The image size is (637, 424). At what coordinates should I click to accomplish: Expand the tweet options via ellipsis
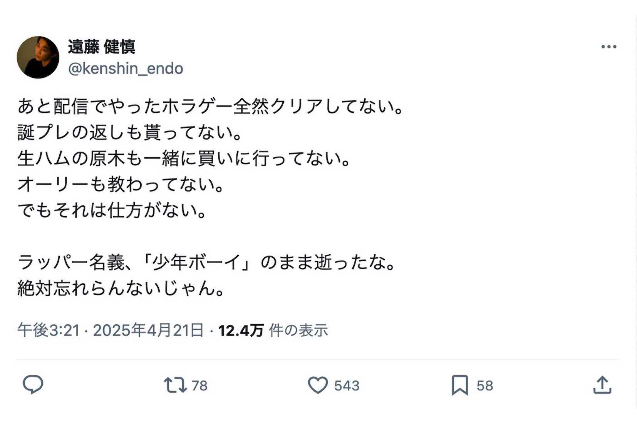(x=609, y=46)
